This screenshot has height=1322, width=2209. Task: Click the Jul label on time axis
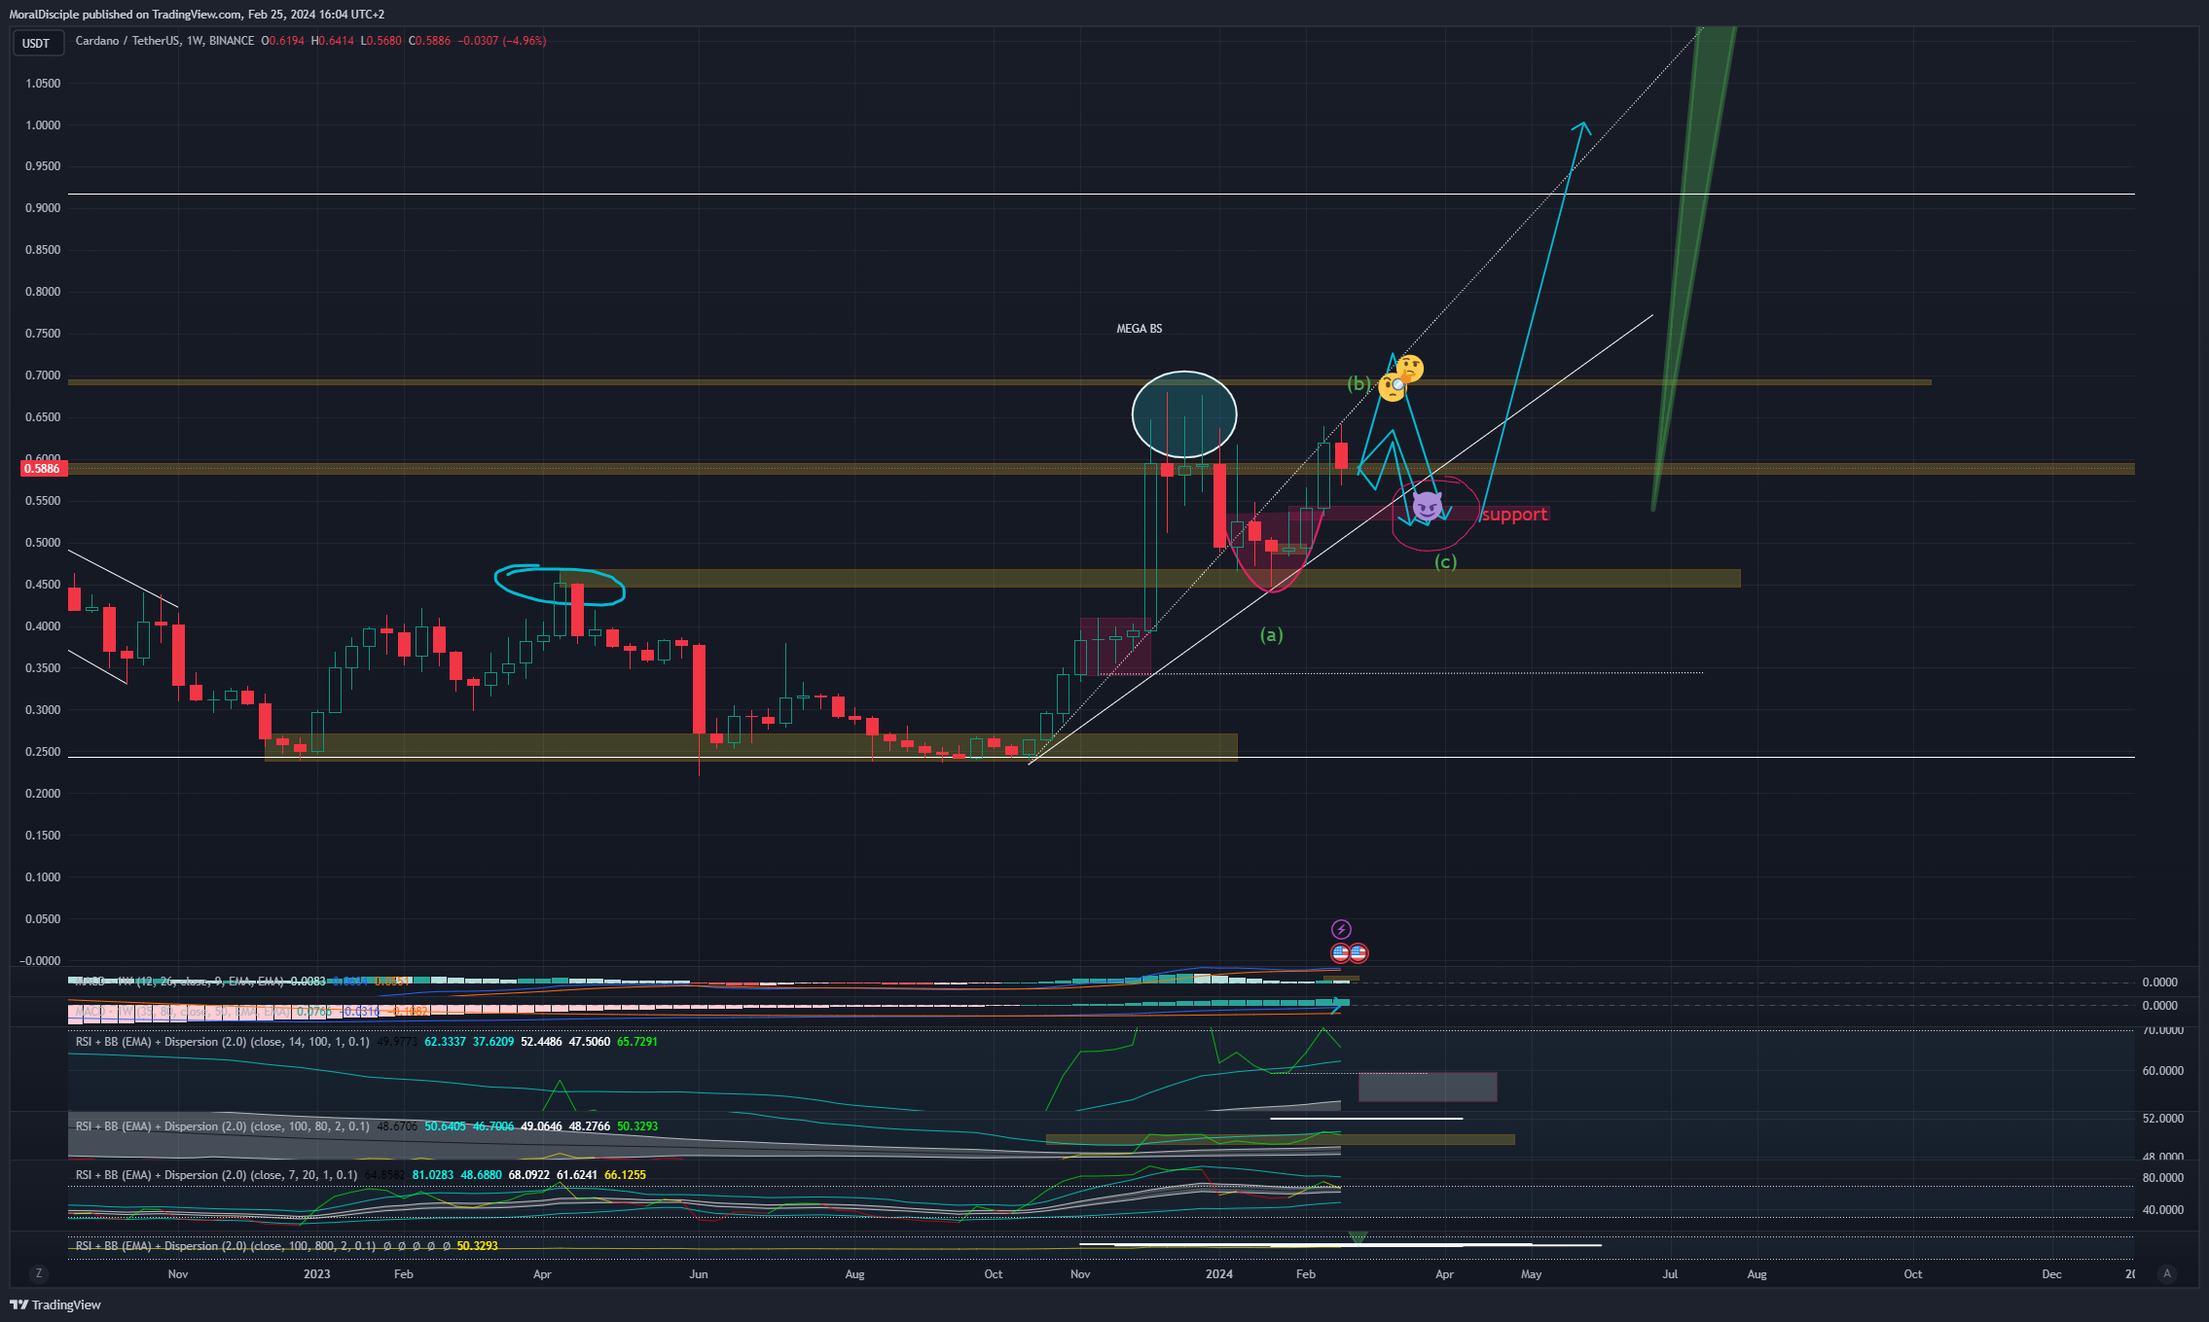(1670, 1274)
